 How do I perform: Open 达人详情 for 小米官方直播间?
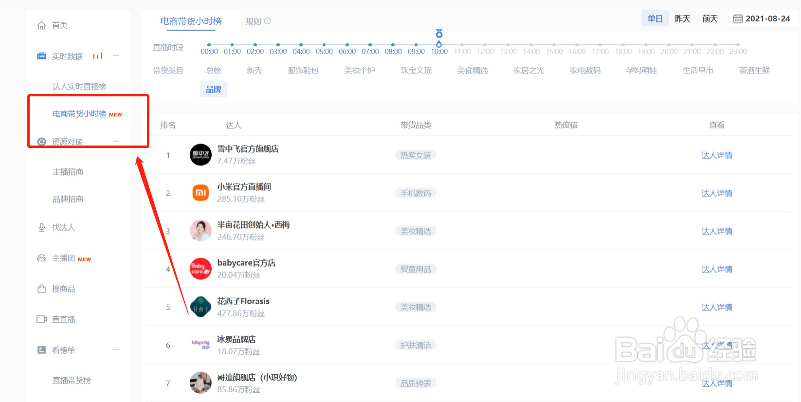(716, 193)
